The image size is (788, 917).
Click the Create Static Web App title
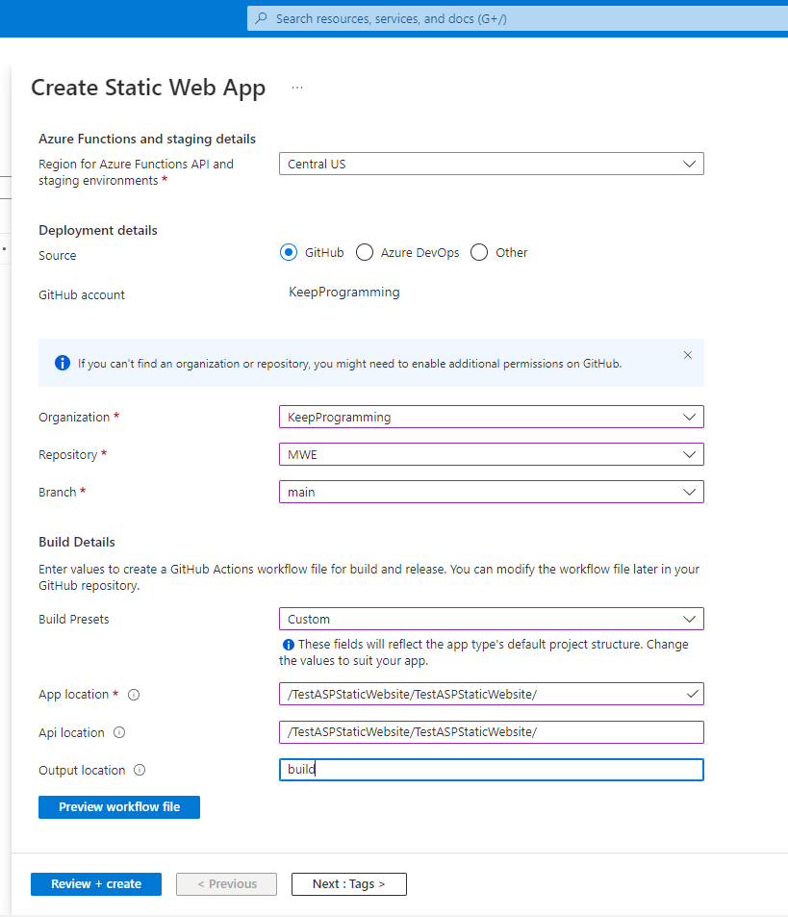[148, 88]
